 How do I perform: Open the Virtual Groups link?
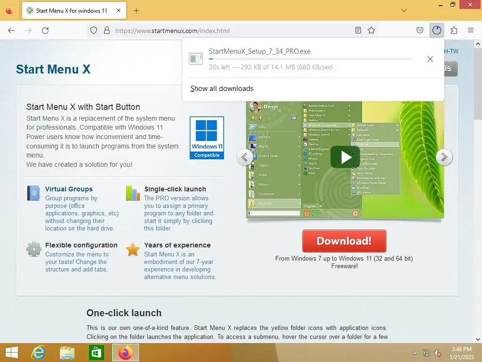[x=69, y=189]
